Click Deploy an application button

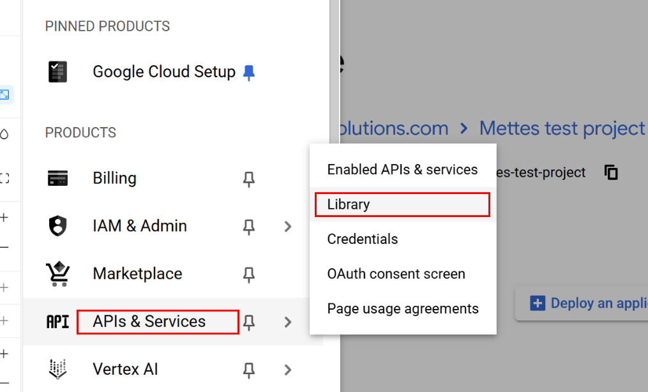click(583, 303)
